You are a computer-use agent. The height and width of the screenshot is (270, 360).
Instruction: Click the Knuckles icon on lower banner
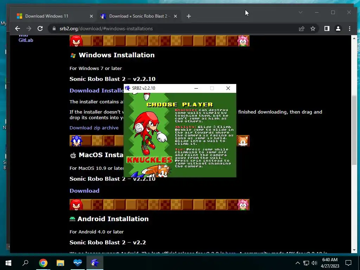tap(76, 205)
